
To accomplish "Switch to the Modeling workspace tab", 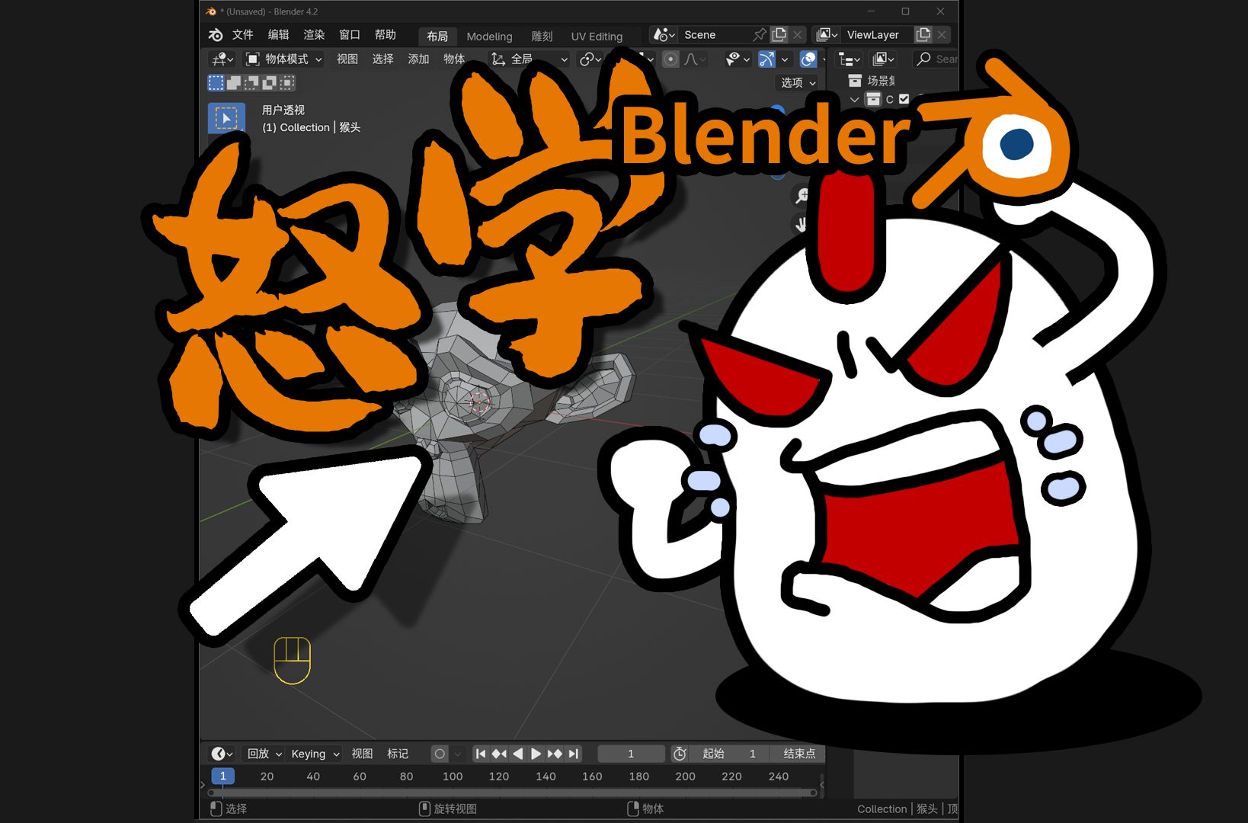I will (489, 37).
